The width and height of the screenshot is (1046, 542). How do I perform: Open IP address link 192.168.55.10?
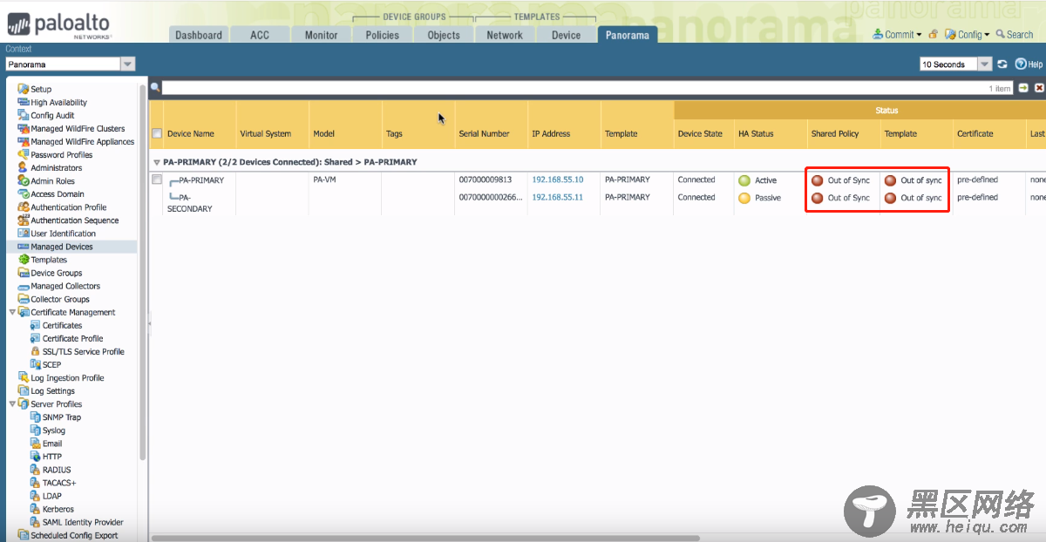pyautogui.click(x=558, y=180)
